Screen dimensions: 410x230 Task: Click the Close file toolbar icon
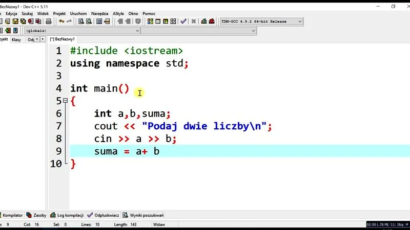point(31,21)
